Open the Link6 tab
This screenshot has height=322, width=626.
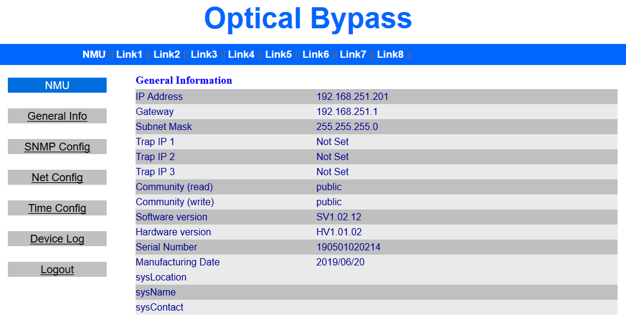(x=316, y=54)
